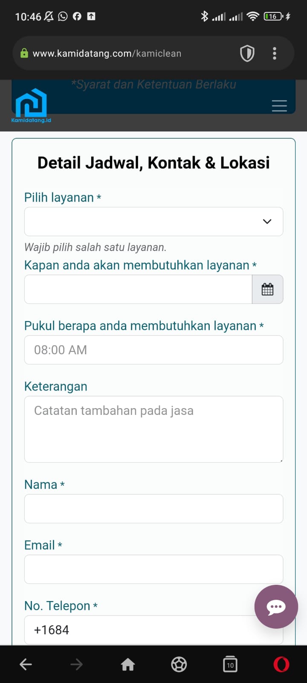The height and width of the screenshot is (683, 307).
Task: Open the soccer ball icon in toolbar
Action: coord(179,664)
